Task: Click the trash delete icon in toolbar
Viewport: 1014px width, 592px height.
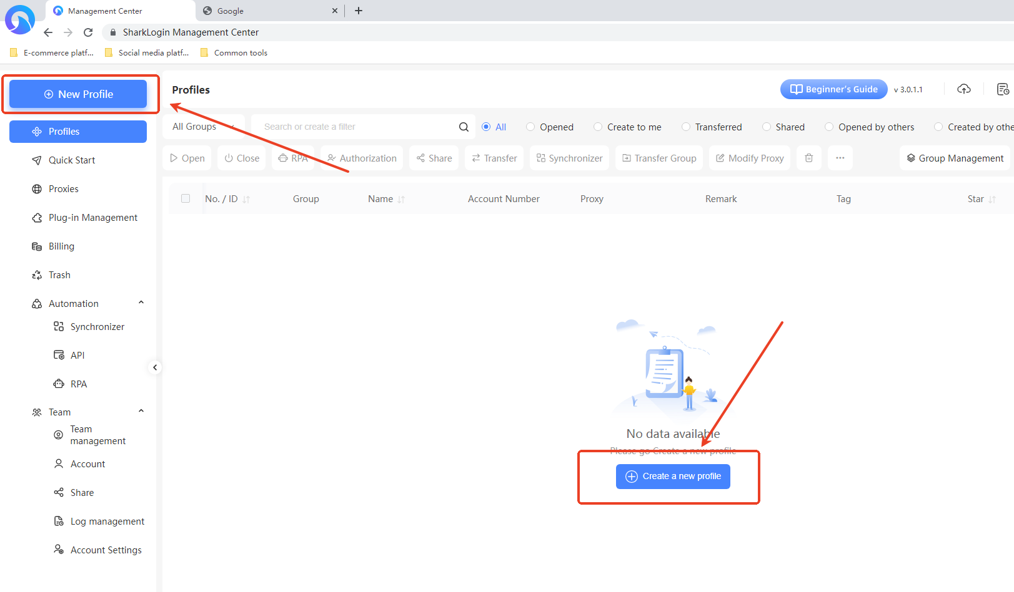Action: click(808, 158)
